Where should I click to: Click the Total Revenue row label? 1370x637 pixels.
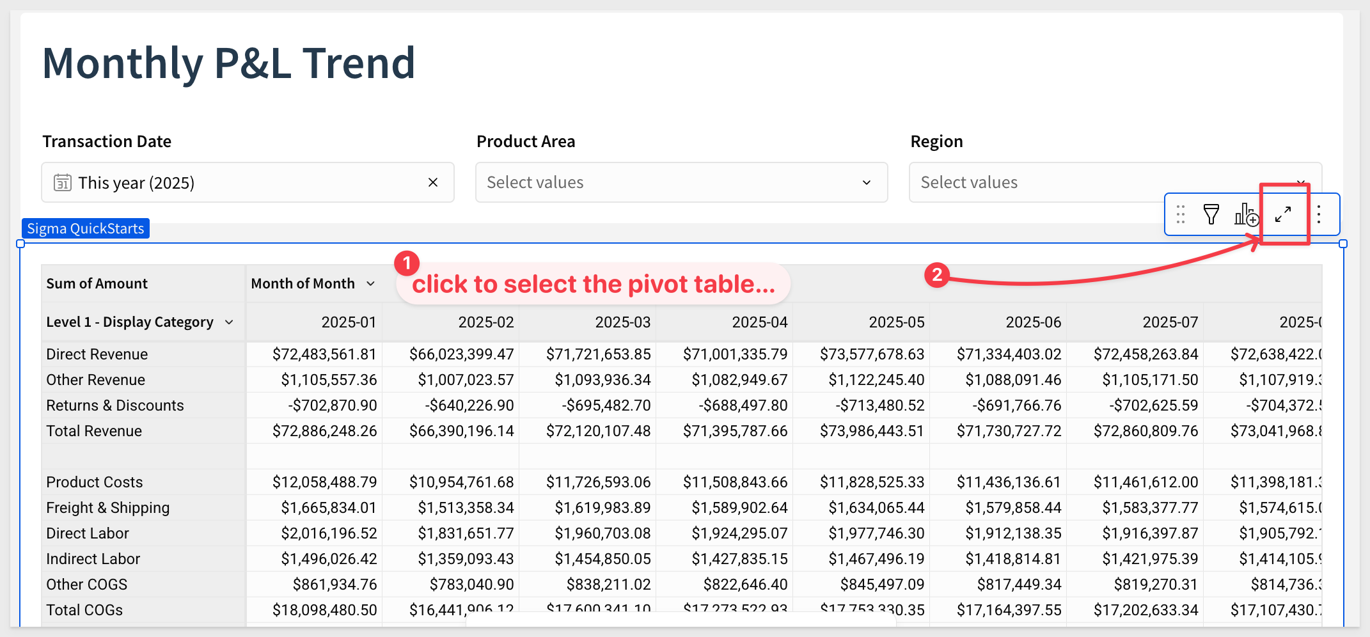tap(94, 430)
